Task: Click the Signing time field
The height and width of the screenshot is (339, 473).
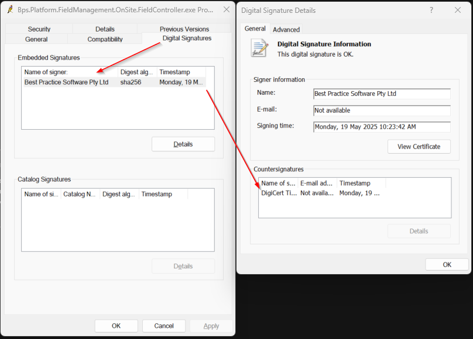Action: (382, 127)
